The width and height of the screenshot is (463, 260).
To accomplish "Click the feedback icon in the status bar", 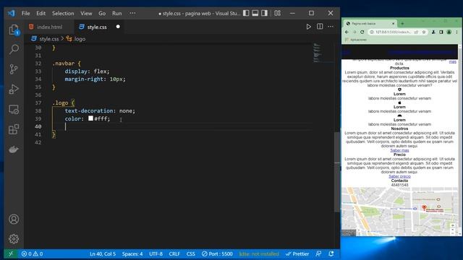I will pos(318,253).
